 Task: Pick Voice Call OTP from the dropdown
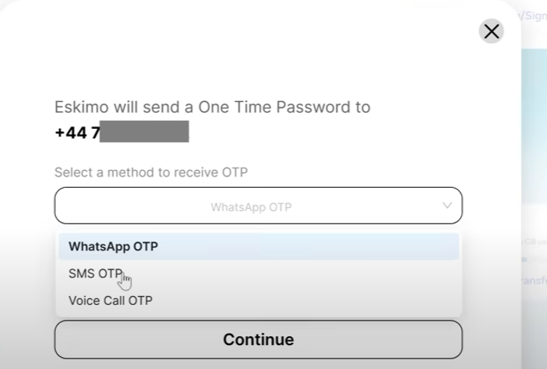pos(110,300)
